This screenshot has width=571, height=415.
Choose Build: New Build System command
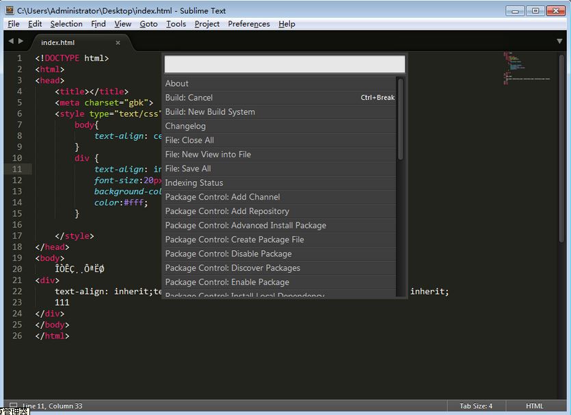(280, 111)
